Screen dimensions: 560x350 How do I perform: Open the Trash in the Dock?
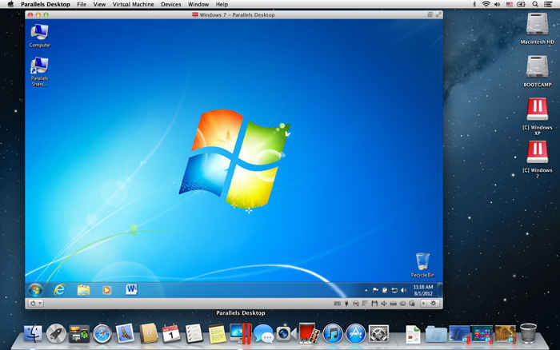(x=528, y=333)
